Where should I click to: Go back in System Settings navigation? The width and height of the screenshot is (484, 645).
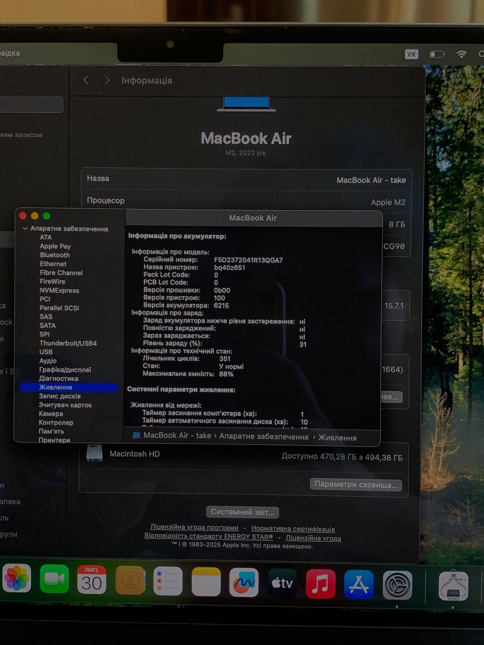(86, 80)
